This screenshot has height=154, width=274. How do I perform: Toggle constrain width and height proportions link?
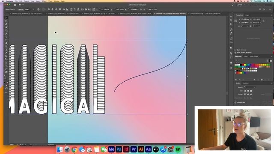pos(263,21)
